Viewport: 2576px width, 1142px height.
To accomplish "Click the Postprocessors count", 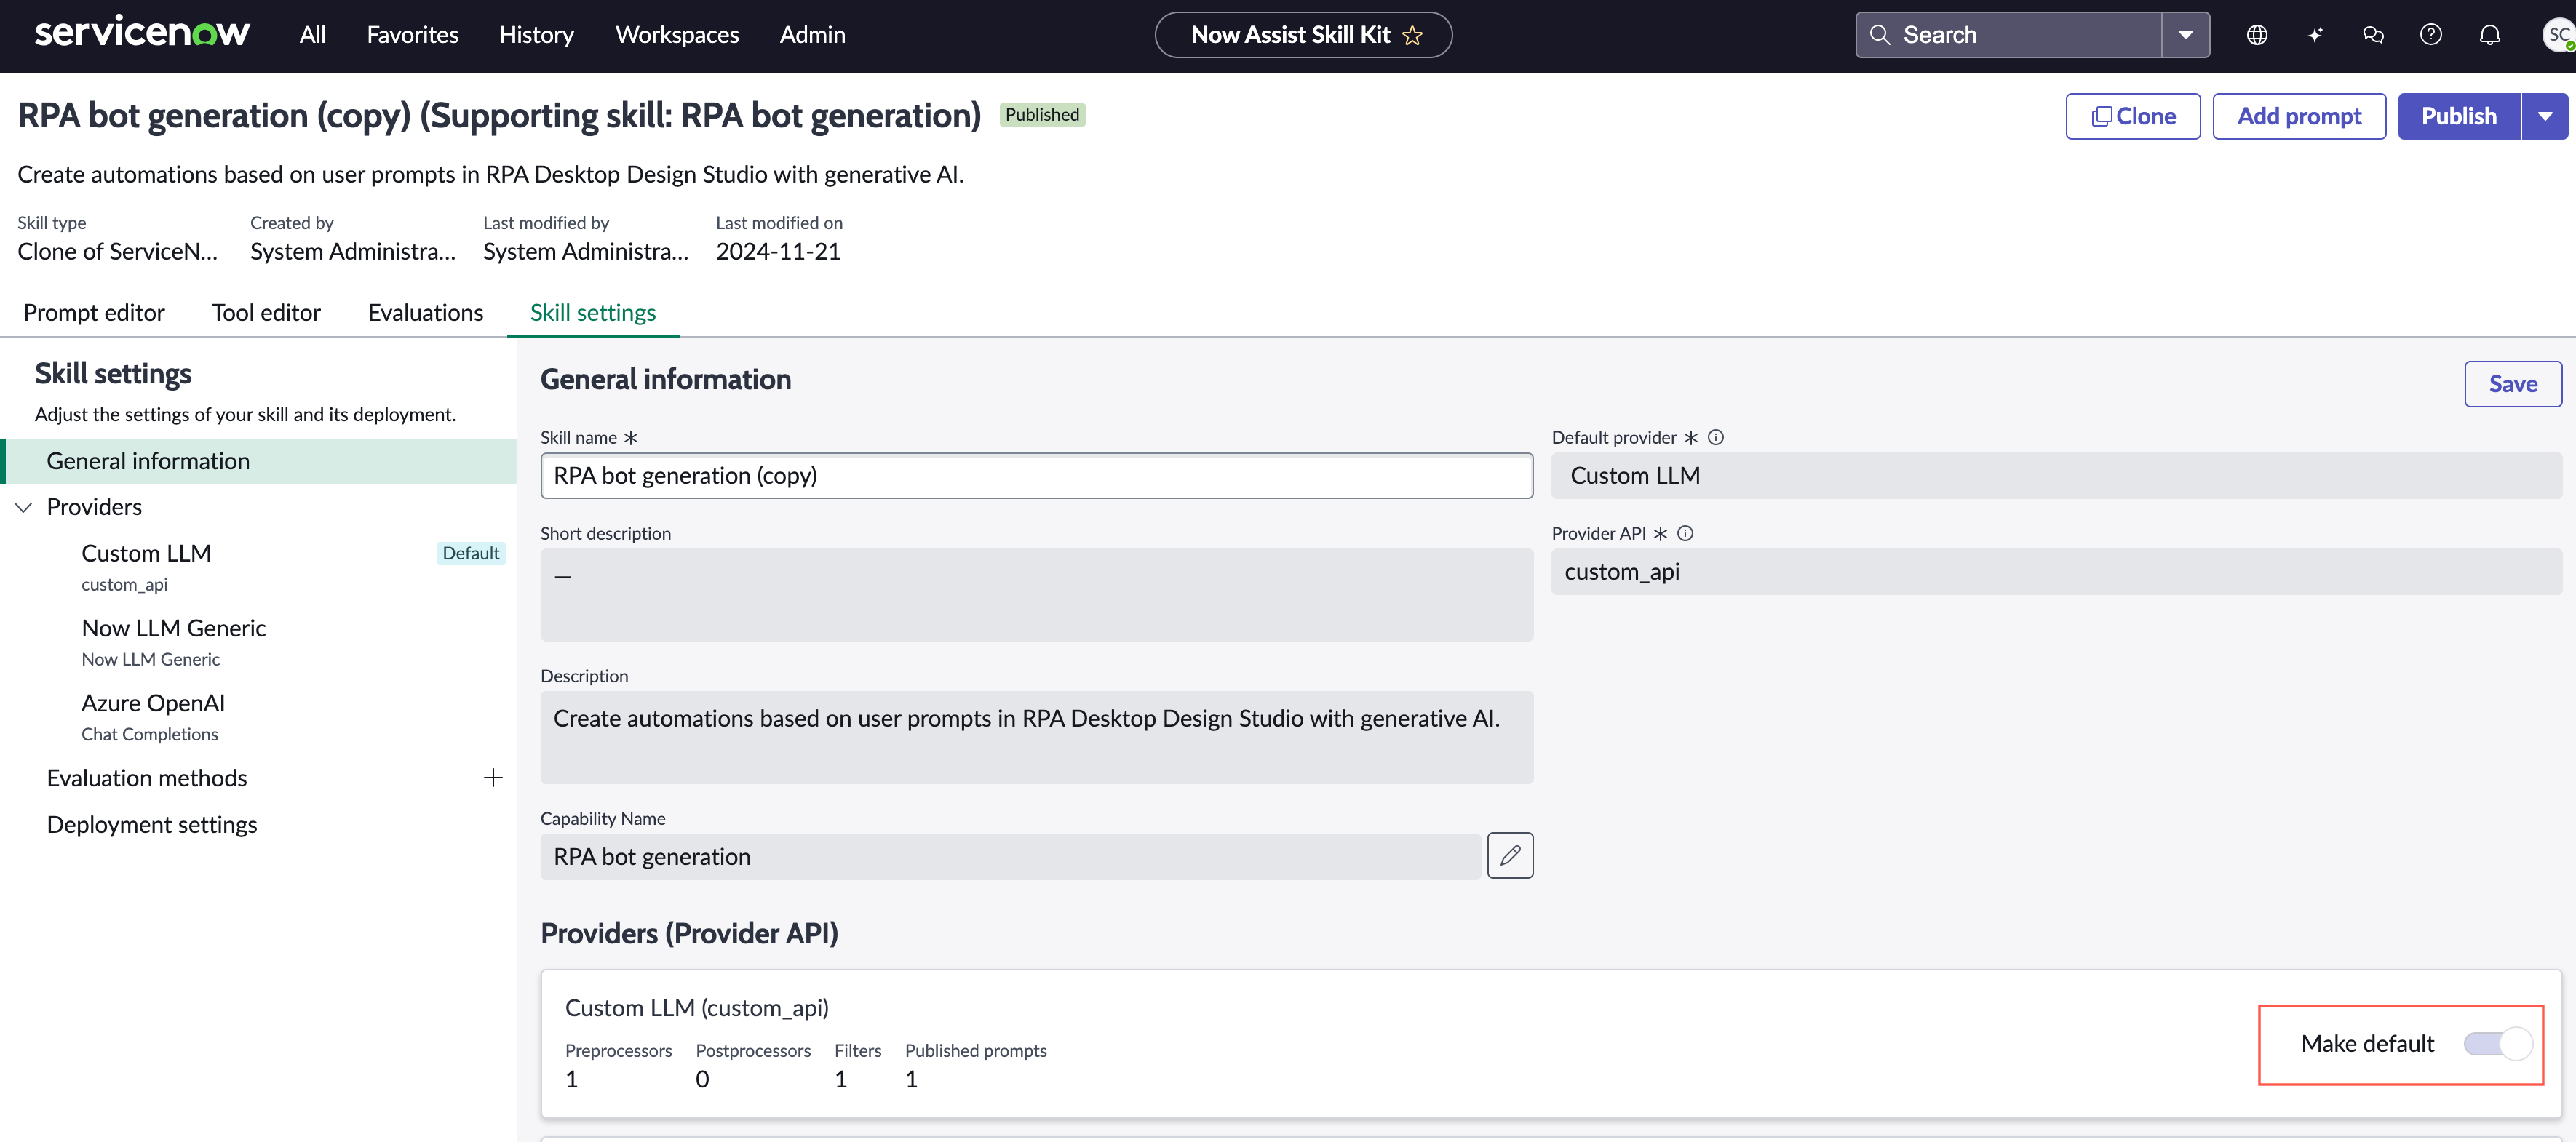I will 702,1079.
